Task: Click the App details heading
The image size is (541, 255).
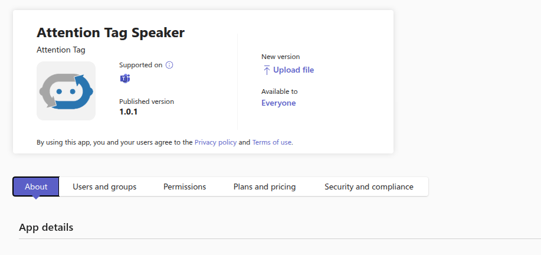Action: (46, 227)
